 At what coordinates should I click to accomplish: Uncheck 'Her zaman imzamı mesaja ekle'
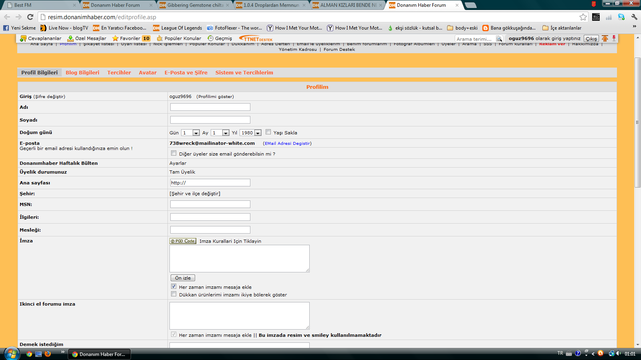pyautogui.click(x=173, y=286)
